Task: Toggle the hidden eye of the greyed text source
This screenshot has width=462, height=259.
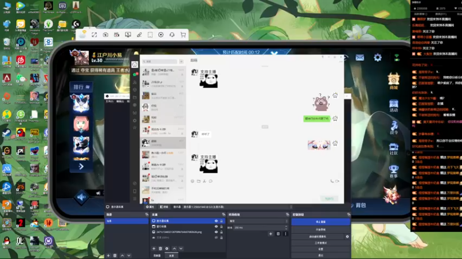Action: tap(216, 238)
